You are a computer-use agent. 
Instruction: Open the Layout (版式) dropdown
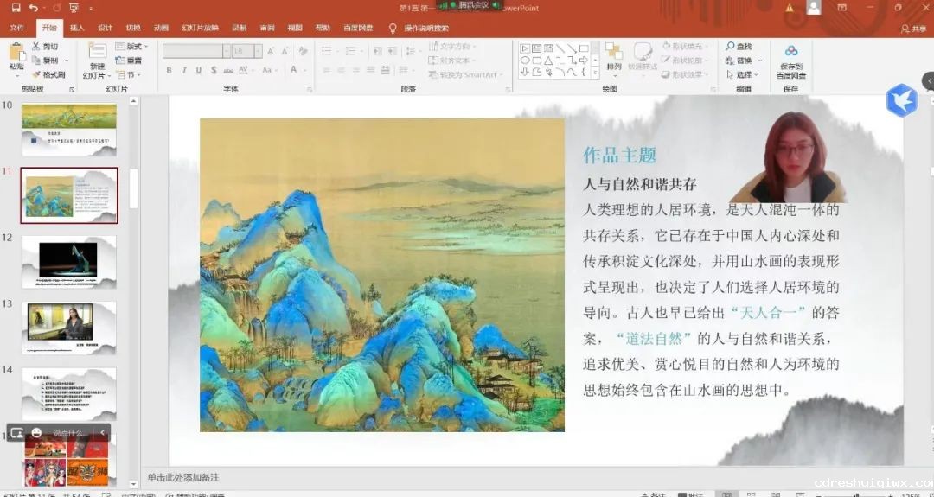(131, 47)
